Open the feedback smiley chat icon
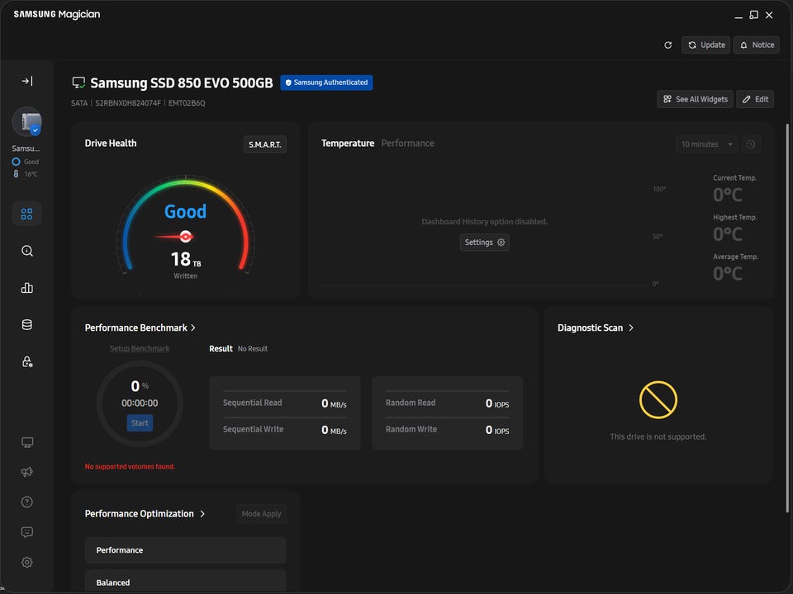This screenshot has height=594, width=793. (x=26, y=532)
